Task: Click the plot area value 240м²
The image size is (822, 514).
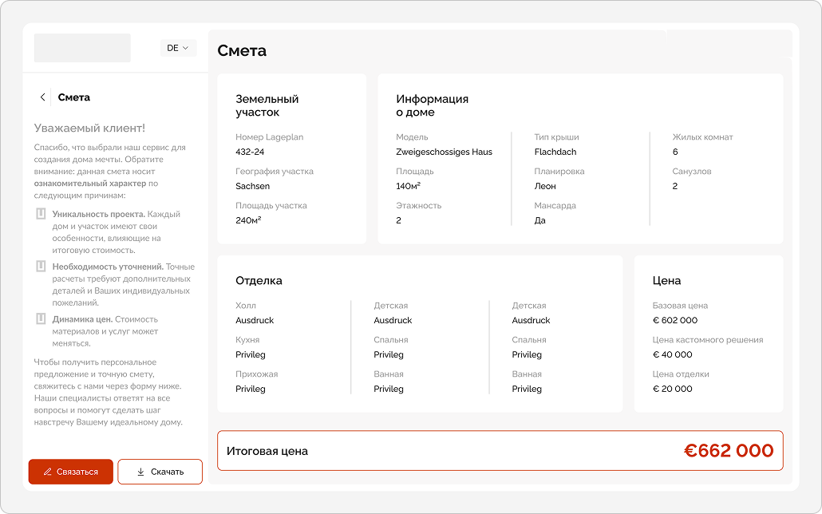Action: 248,220
